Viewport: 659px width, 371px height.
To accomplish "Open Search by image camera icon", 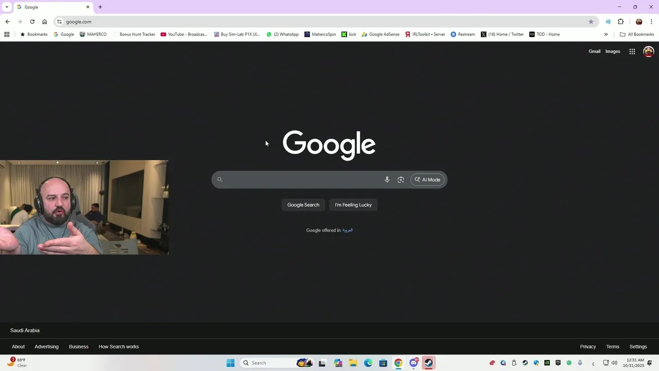I will (401, 179).
